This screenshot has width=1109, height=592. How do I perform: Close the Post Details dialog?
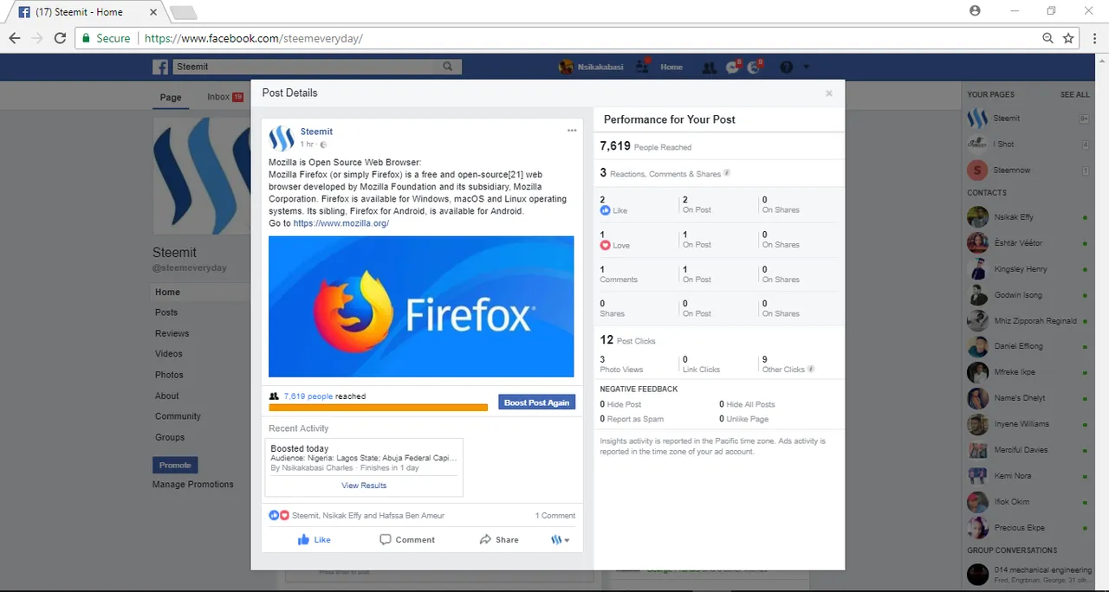pyautogui.click(x=829, y=93)
